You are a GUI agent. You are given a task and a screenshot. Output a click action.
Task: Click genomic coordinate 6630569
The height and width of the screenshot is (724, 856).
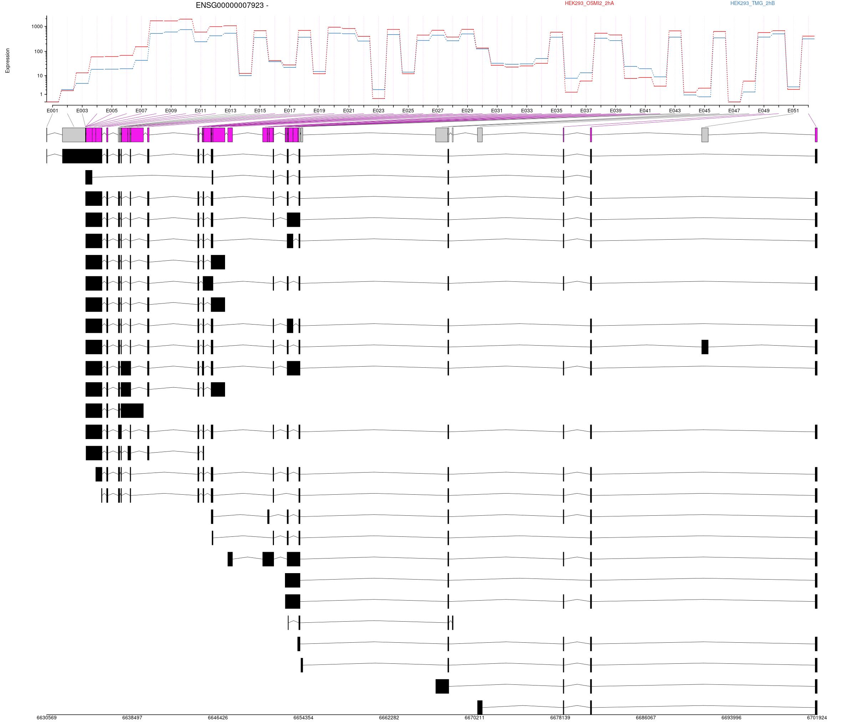click(x=47, y=718)
